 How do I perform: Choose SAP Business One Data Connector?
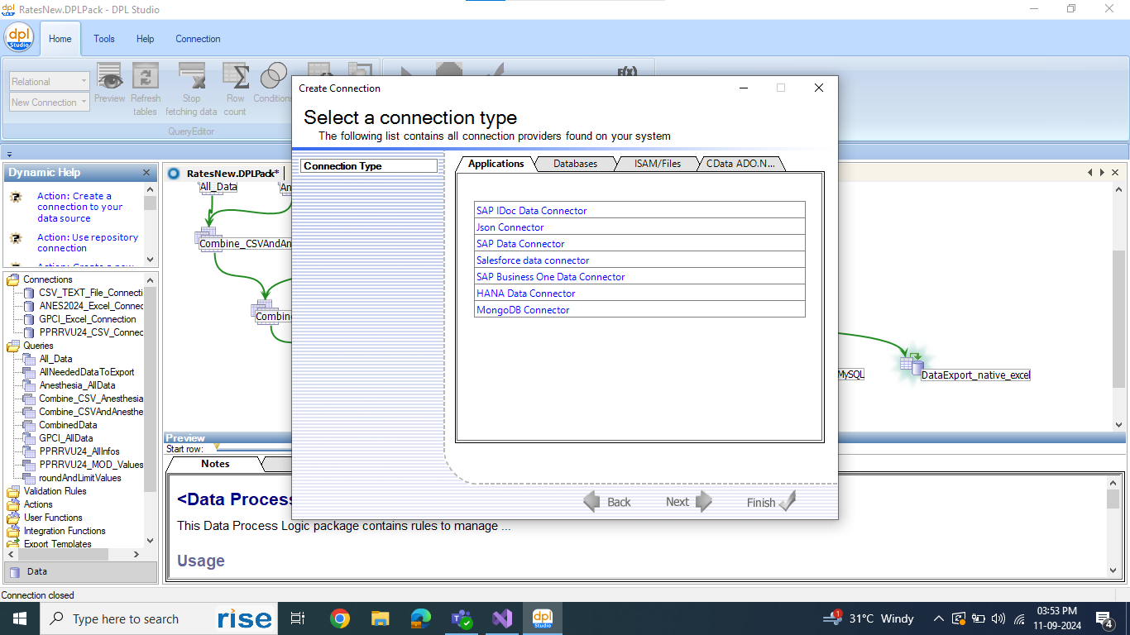pos(639,277)
